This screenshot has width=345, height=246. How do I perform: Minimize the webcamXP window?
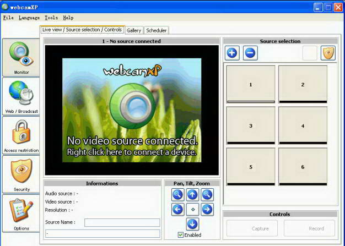pyautogui.click(x=318, y=8)
